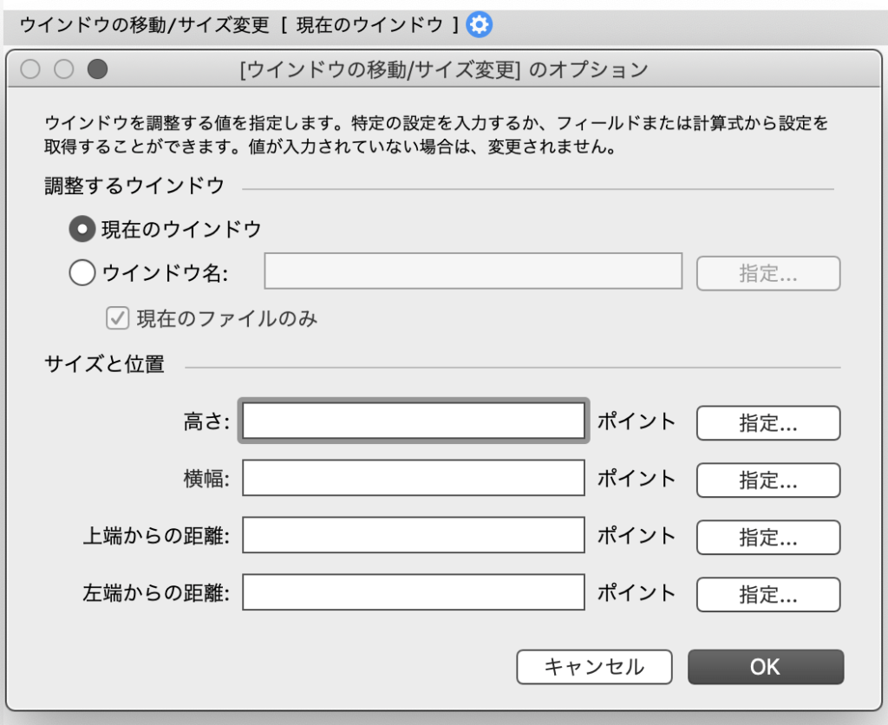Click the ウインドウ名 text field
The height and width of the screenshot is (725, 888).
tap(473, 271)
